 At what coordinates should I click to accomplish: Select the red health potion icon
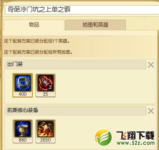pos(46,83)
